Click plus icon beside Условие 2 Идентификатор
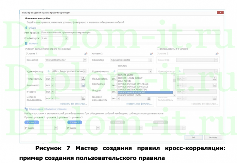 114,71
